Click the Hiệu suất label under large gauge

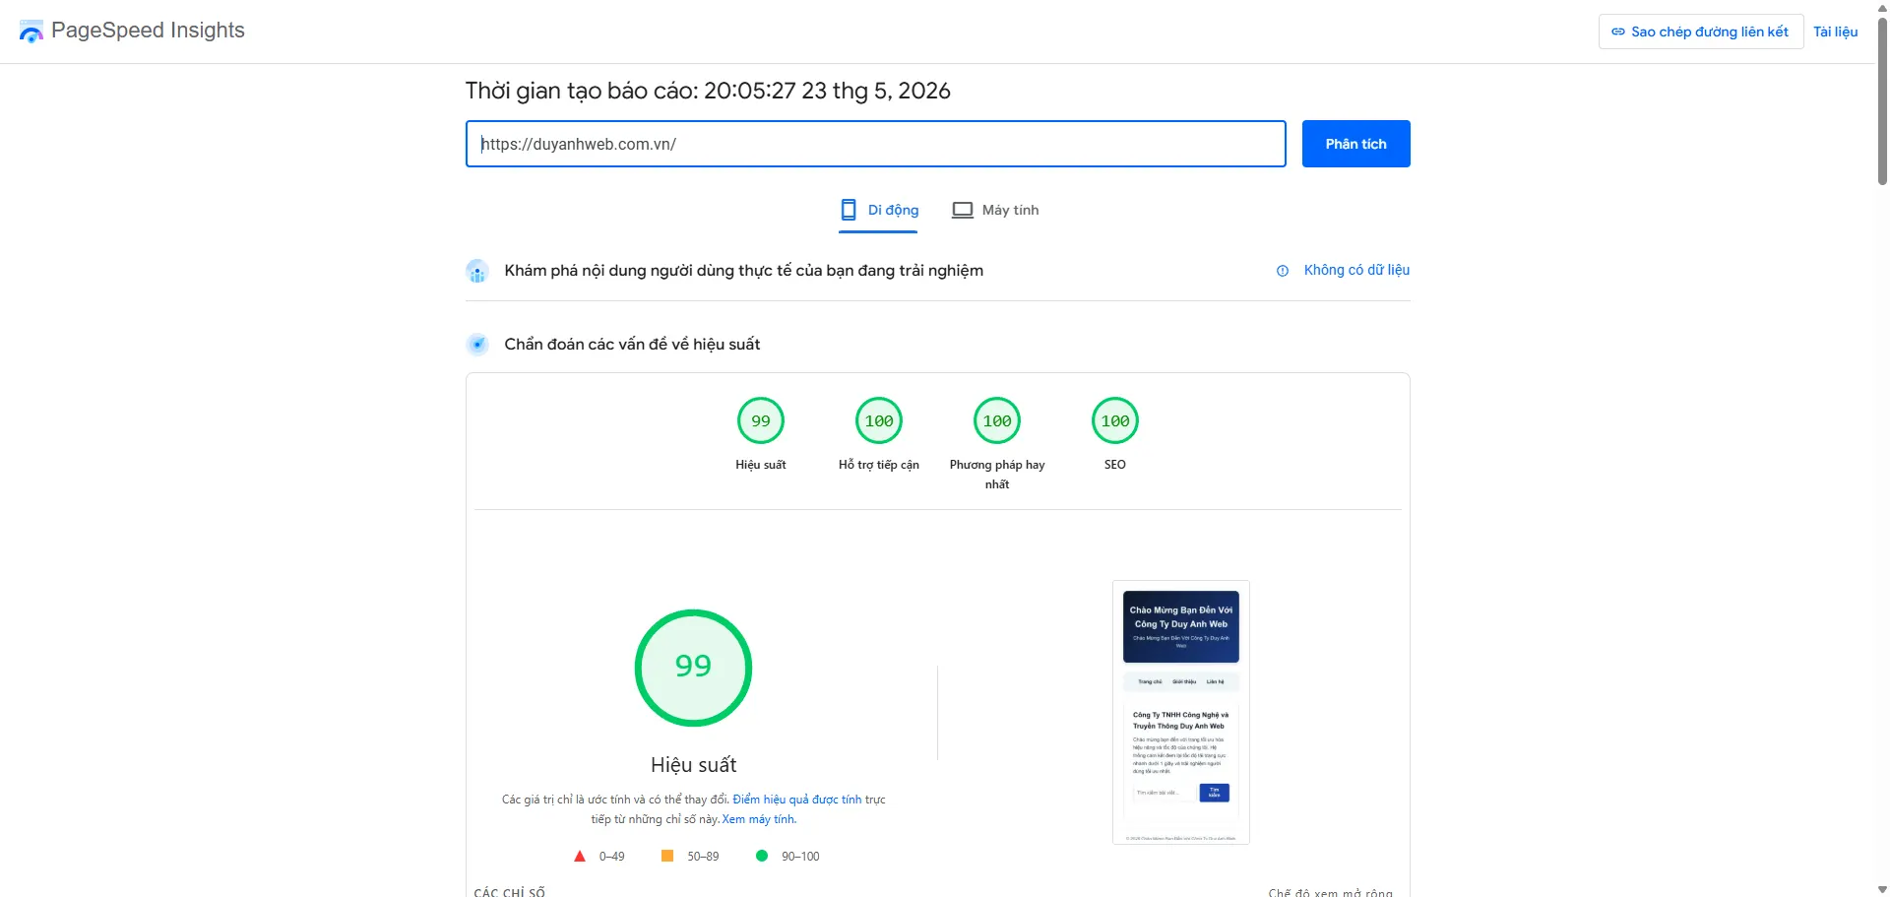tap(693, 765)
